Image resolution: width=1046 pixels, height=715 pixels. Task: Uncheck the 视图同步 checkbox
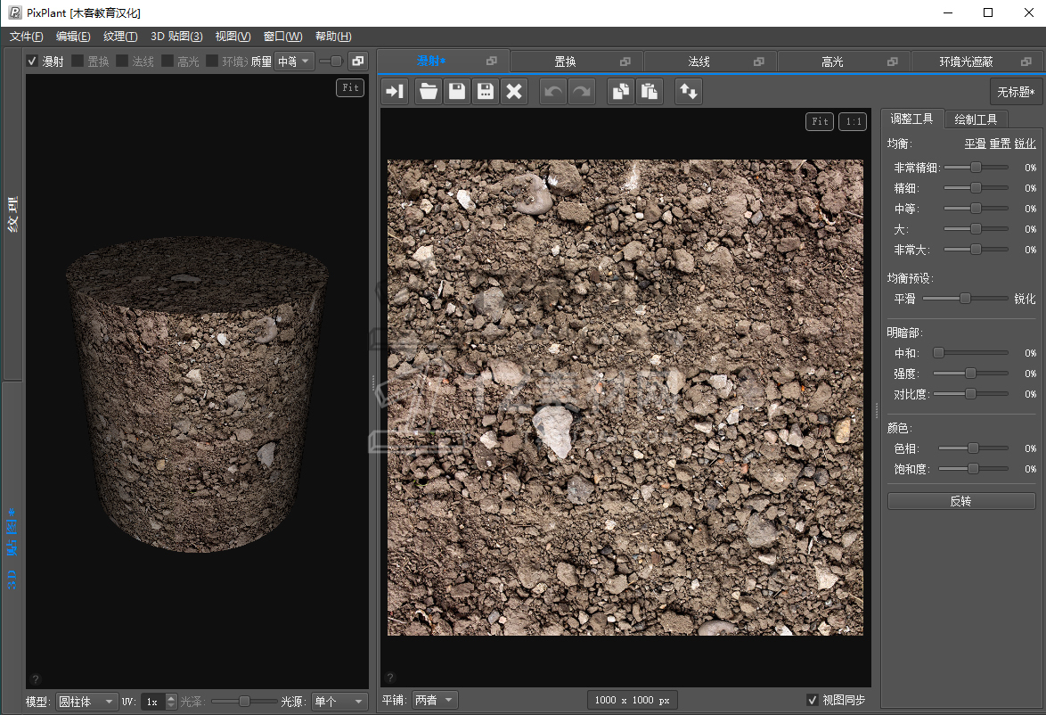tap(812, 700)
